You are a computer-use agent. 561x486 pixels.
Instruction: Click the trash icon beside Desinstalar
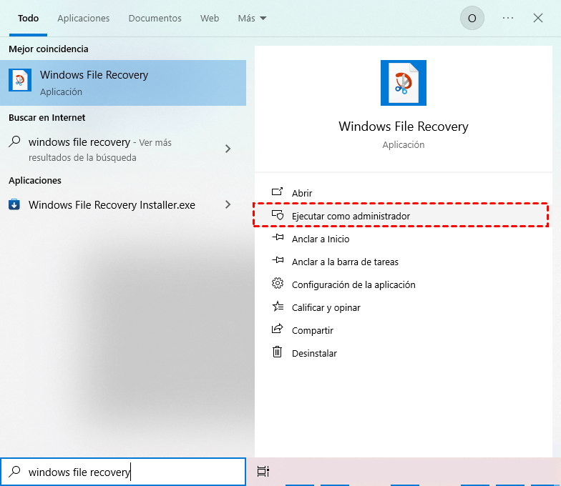point(278,352)
